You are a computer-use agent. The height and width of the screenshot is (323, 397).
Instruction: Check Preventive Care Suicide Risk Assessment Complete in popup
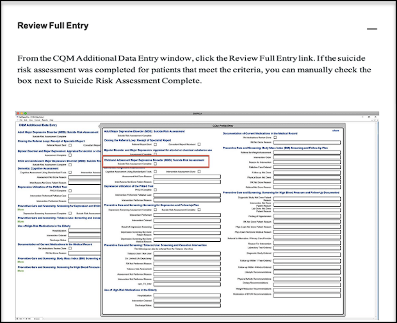point(199,210)
